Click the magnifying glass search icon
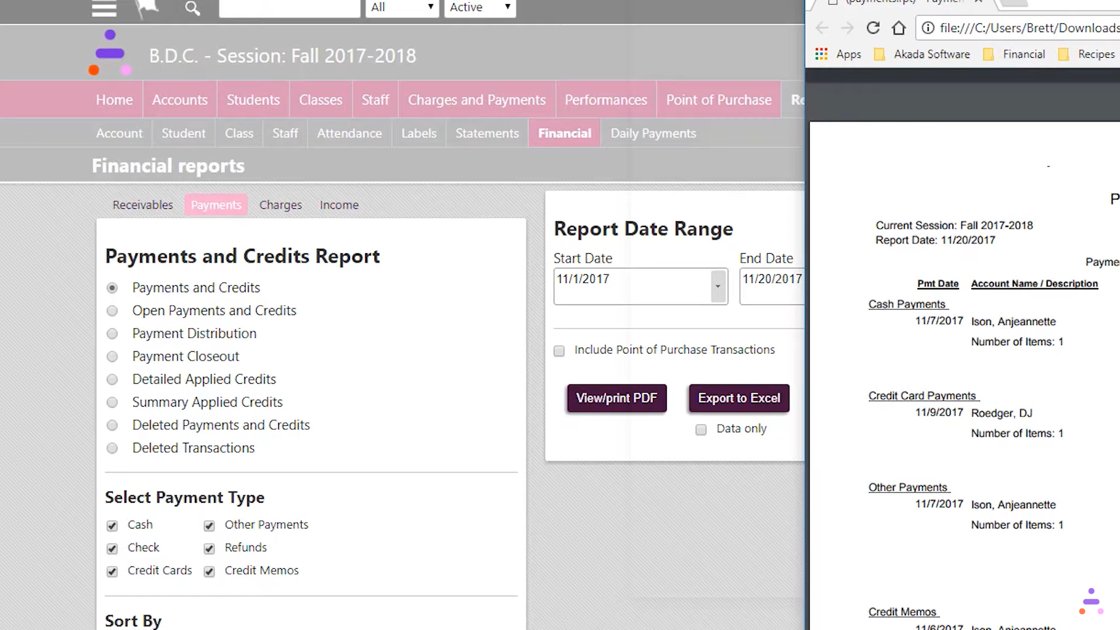 click(192, 8)
